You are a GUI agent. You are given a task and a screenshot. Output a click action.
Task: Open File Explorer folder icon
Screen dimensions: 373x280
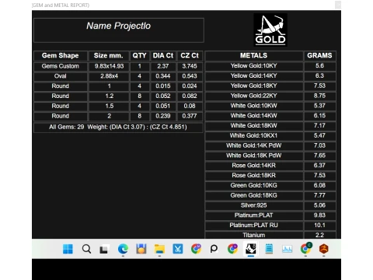click(159, 249)
